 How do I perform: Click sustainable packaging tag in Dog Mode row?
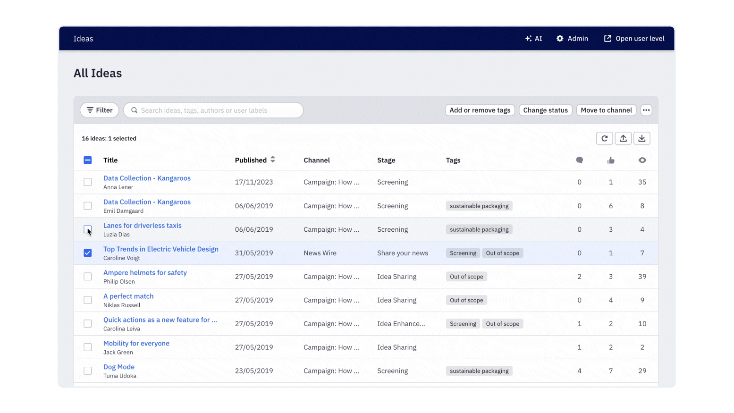pyautogui.click(x=479, y=371)
